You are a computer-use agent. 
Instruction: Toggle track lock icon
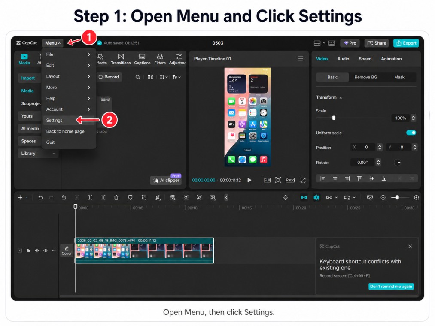tap(28, 251)
